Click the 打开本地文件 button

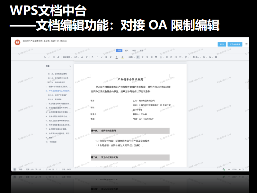(235, 44)
